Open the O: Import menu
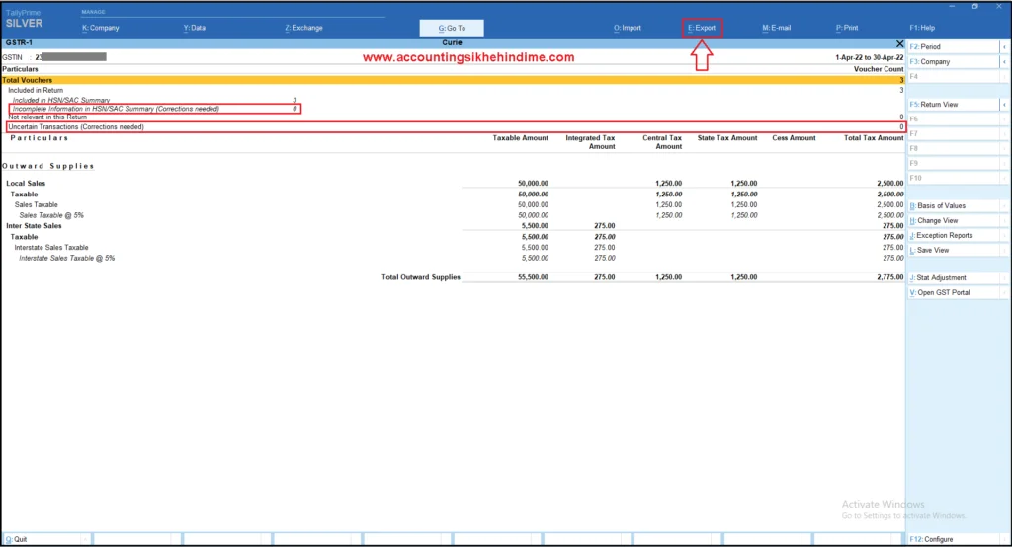 click(628, 28)
